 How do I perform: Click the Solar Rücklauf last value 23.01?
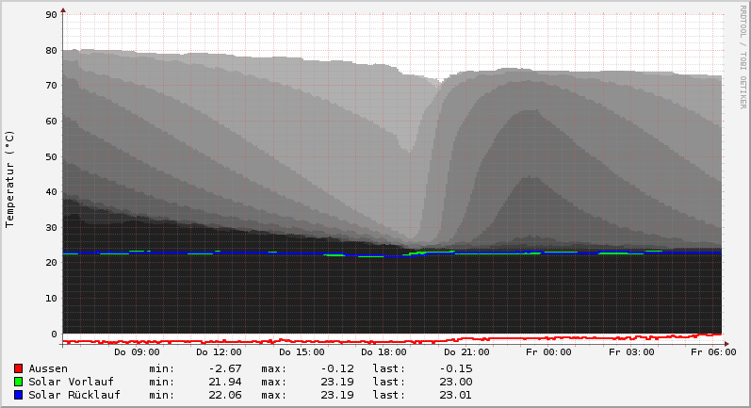point(455,395)
